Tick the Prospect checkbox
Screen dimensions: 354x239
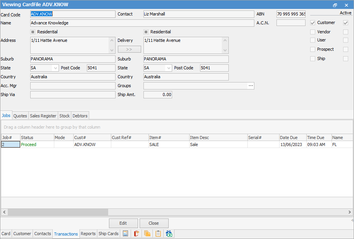point(313,50)
